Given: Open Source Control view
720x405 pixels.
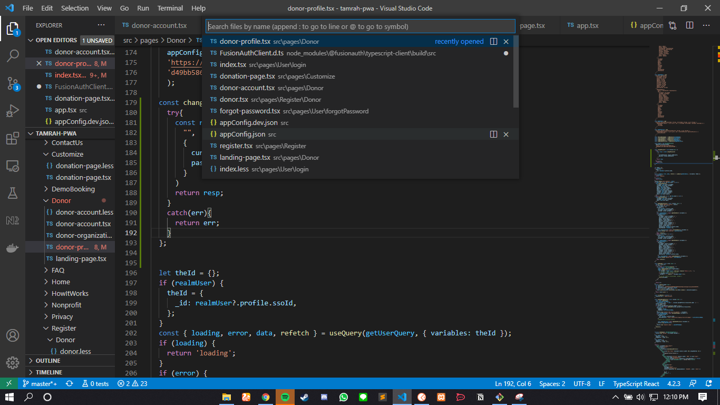Looking at the screenshot, I should point(13,83).
